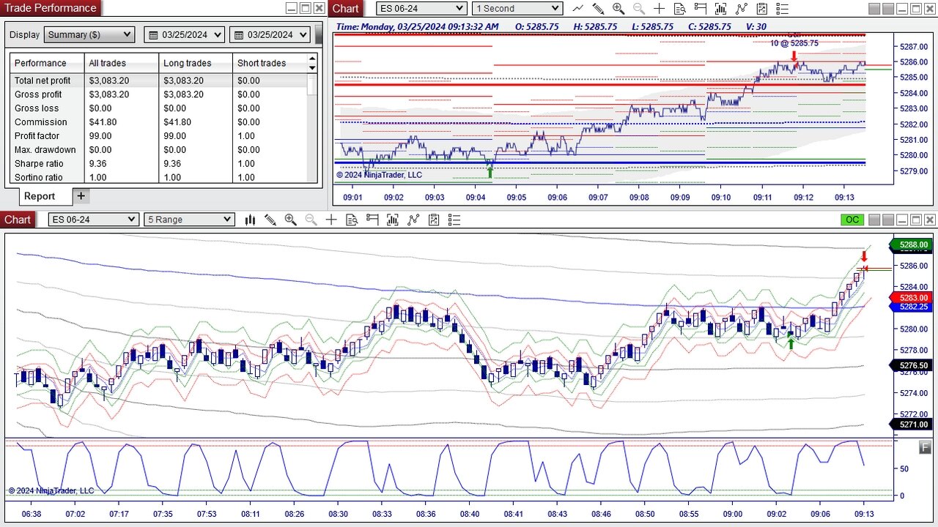Open drawing tools pencil in bottom chart
The width and height of the screenshot is (938, 527).
click(270, 220)
